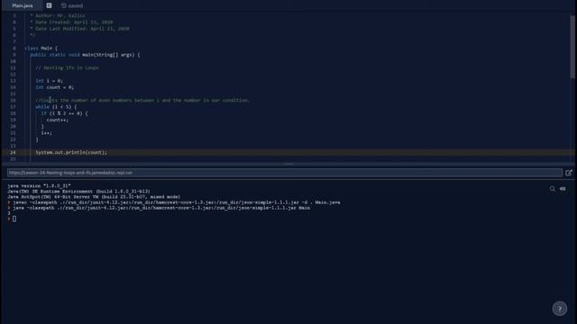Viewport: 577px width, 324px height.
Task: Open the saved history indicator
Action: [x=72, y=5]
